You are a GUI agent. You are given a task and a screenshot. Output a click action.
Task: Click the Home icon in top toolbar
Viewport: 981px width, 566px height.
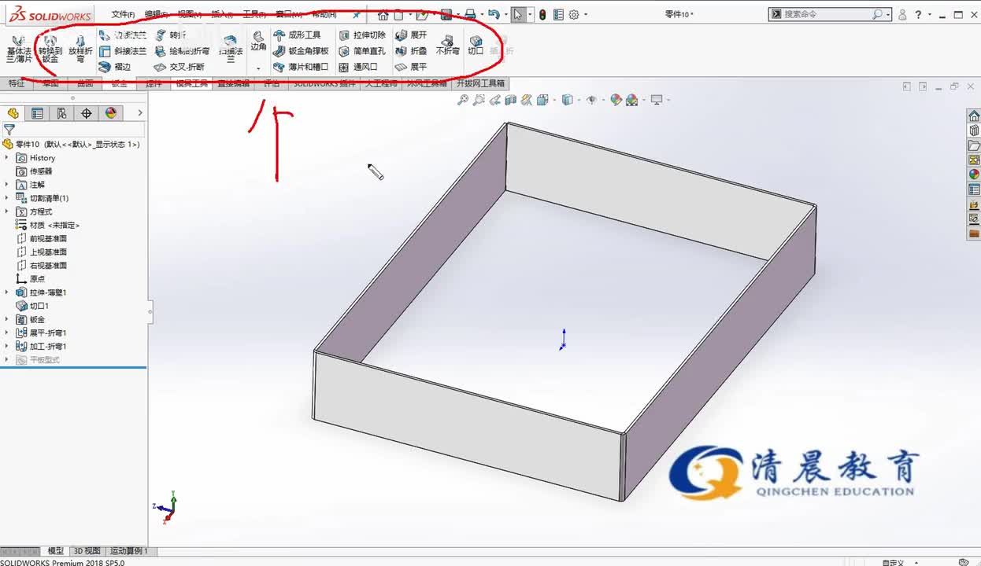click(x=383, y=14)
